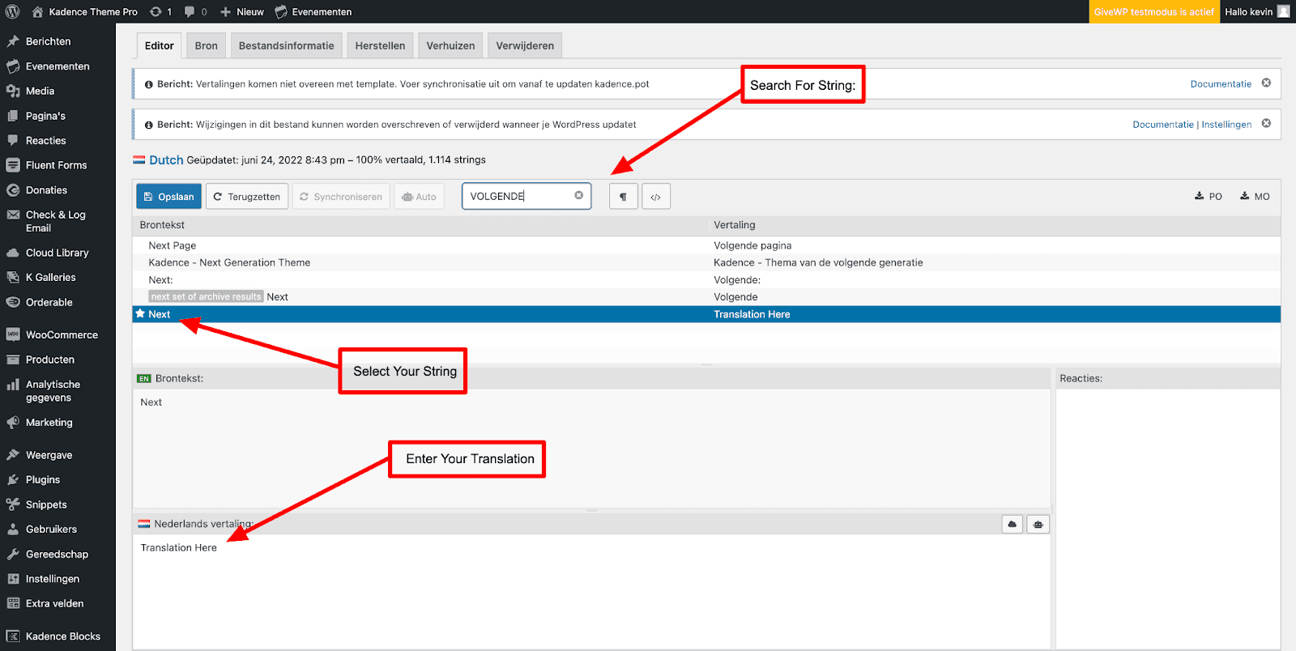Download the MO file

1255,196
